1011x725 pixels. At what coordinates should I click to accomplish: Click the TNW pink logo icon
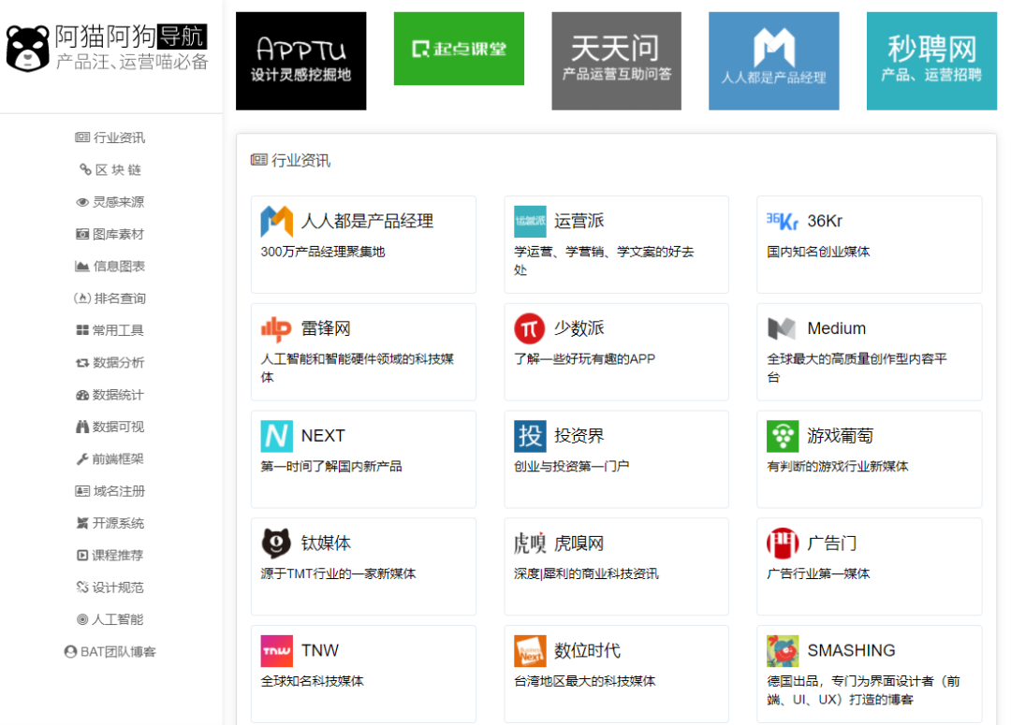[276, 651]
